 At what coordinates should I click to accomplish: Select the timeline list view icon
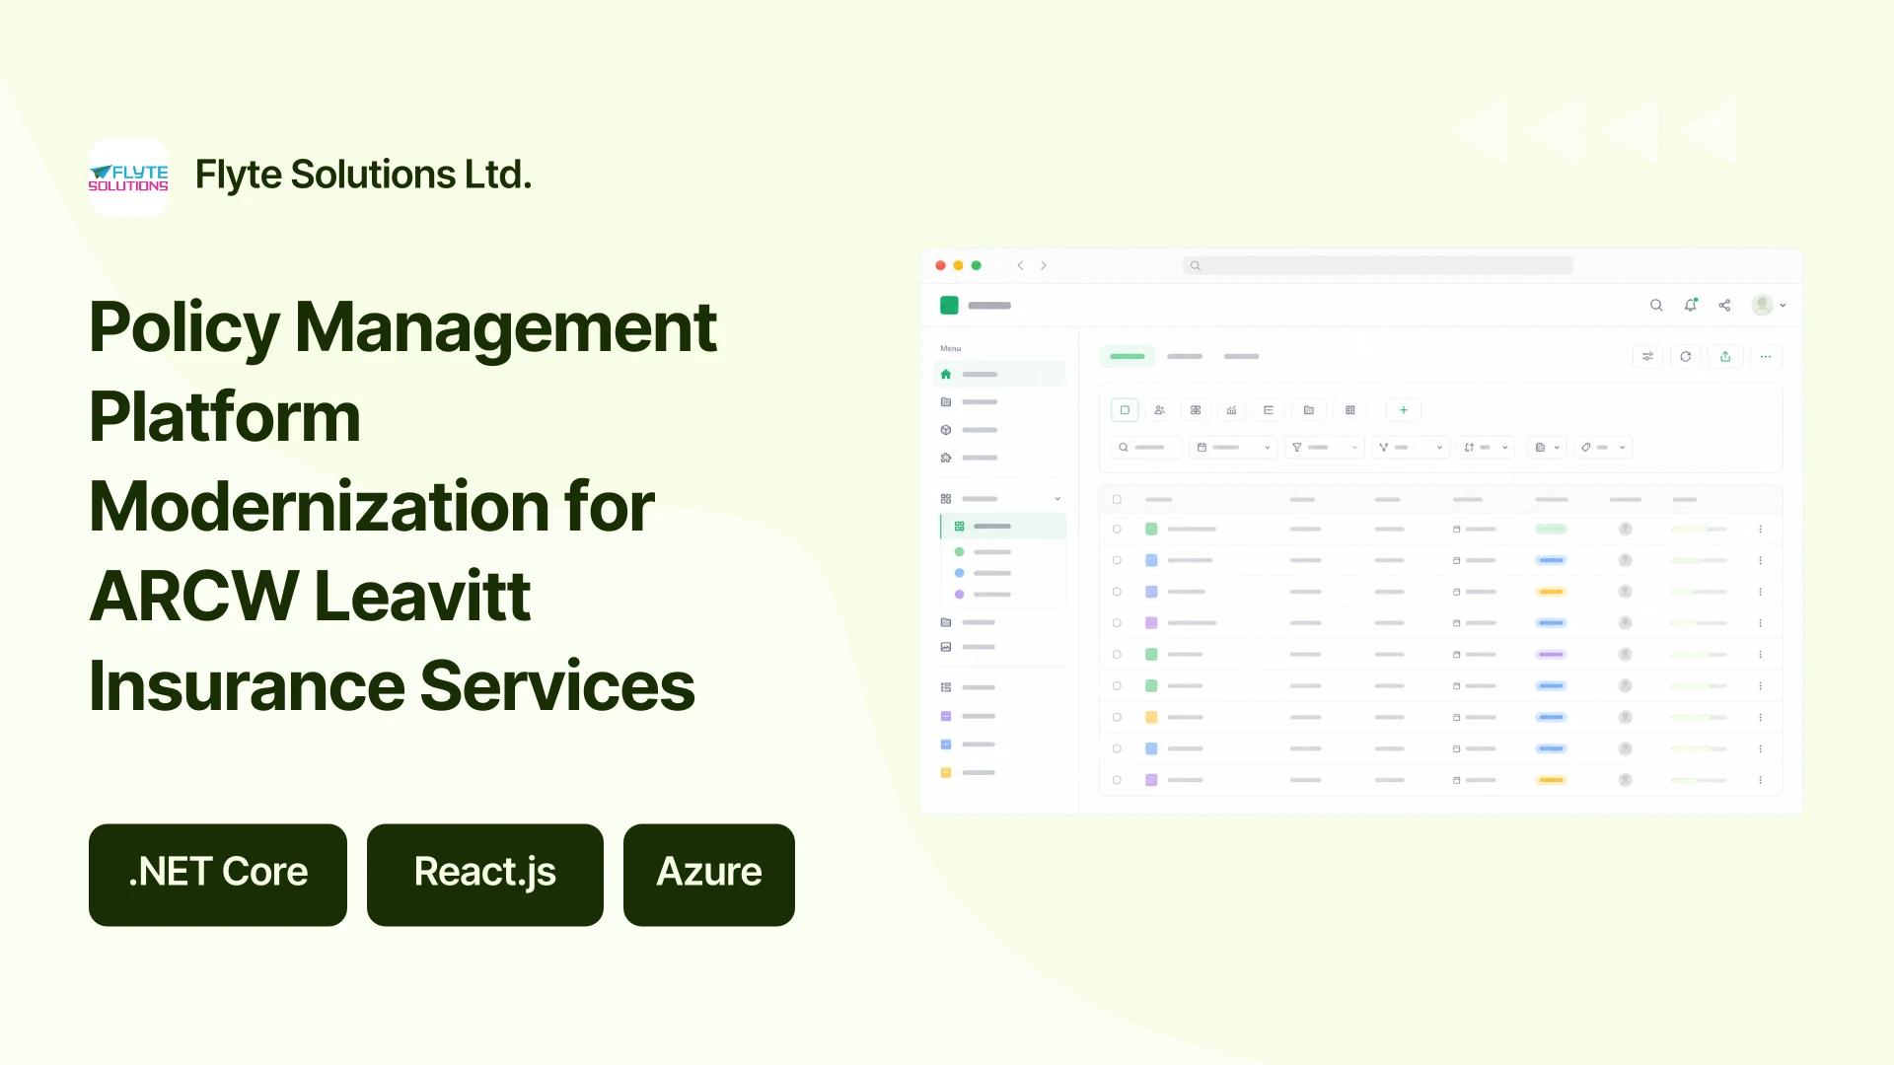(x=1269, y=410)
